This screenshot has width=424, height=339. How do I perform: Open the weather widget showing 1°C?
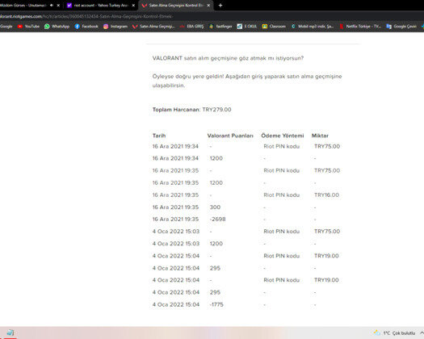pyautogui.click(x=394, y=333)
